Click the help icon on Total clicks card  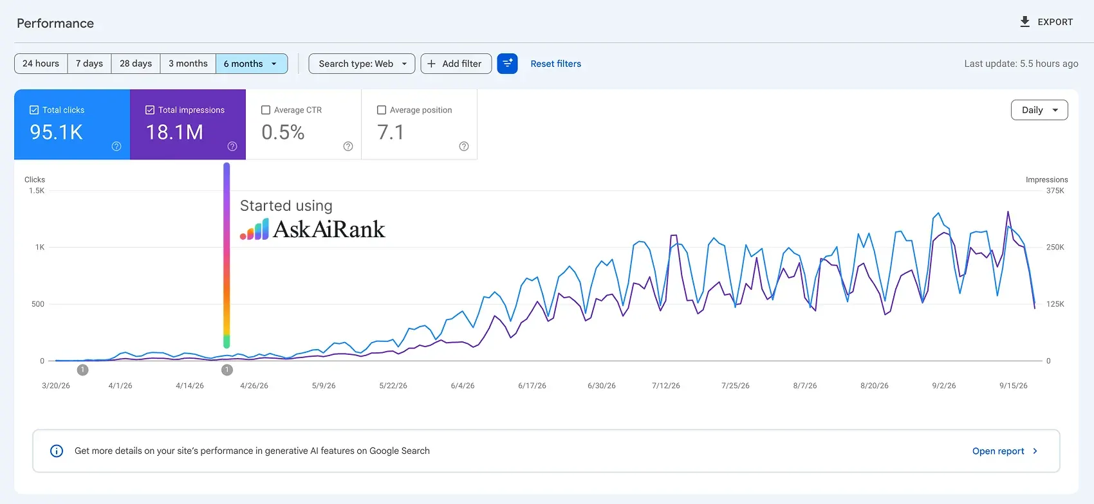[116, 147]
